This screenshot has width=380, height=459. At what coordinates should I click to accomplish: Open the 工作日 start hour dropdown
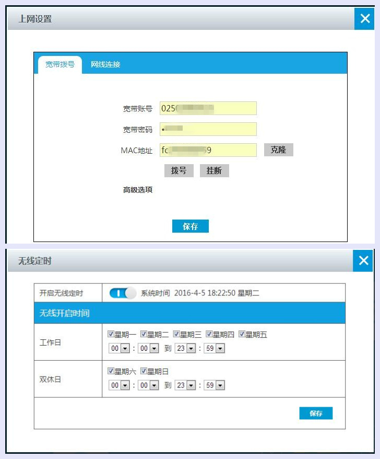(119, 348)
